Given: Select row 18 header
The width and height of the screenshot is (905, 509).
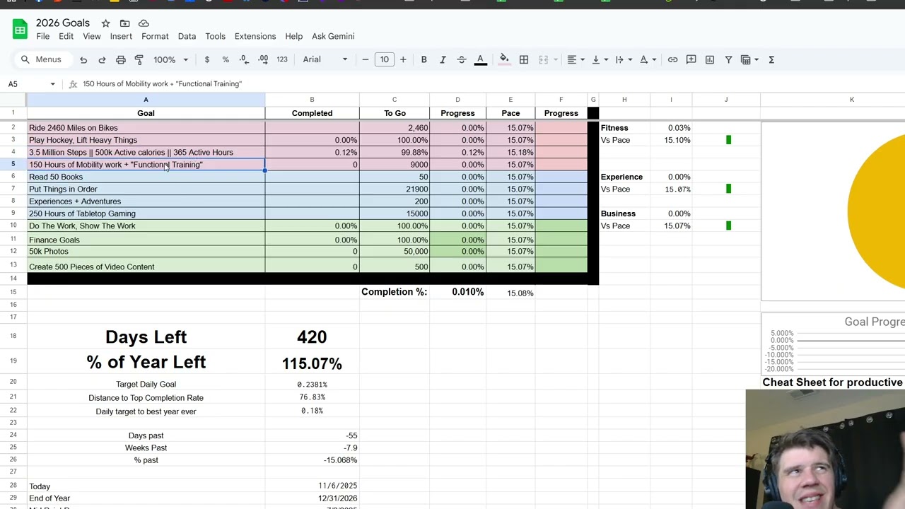Looking at the screenshot, I should point(13,337).
